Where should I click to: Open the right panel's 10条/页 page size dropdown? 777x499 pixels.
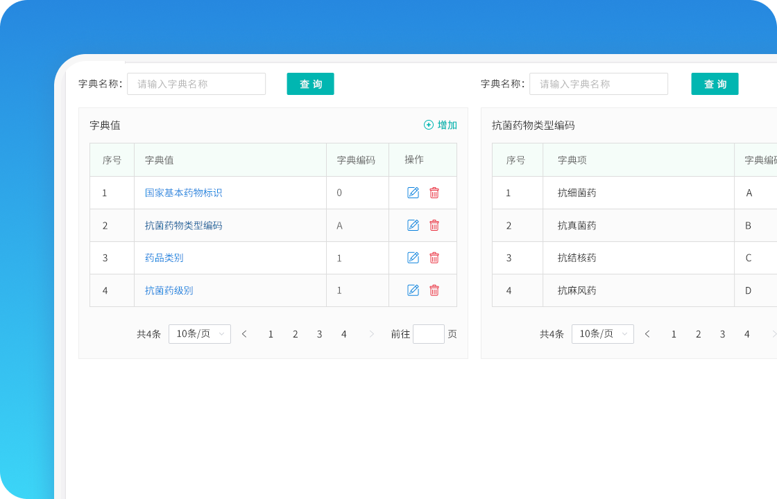603,333
